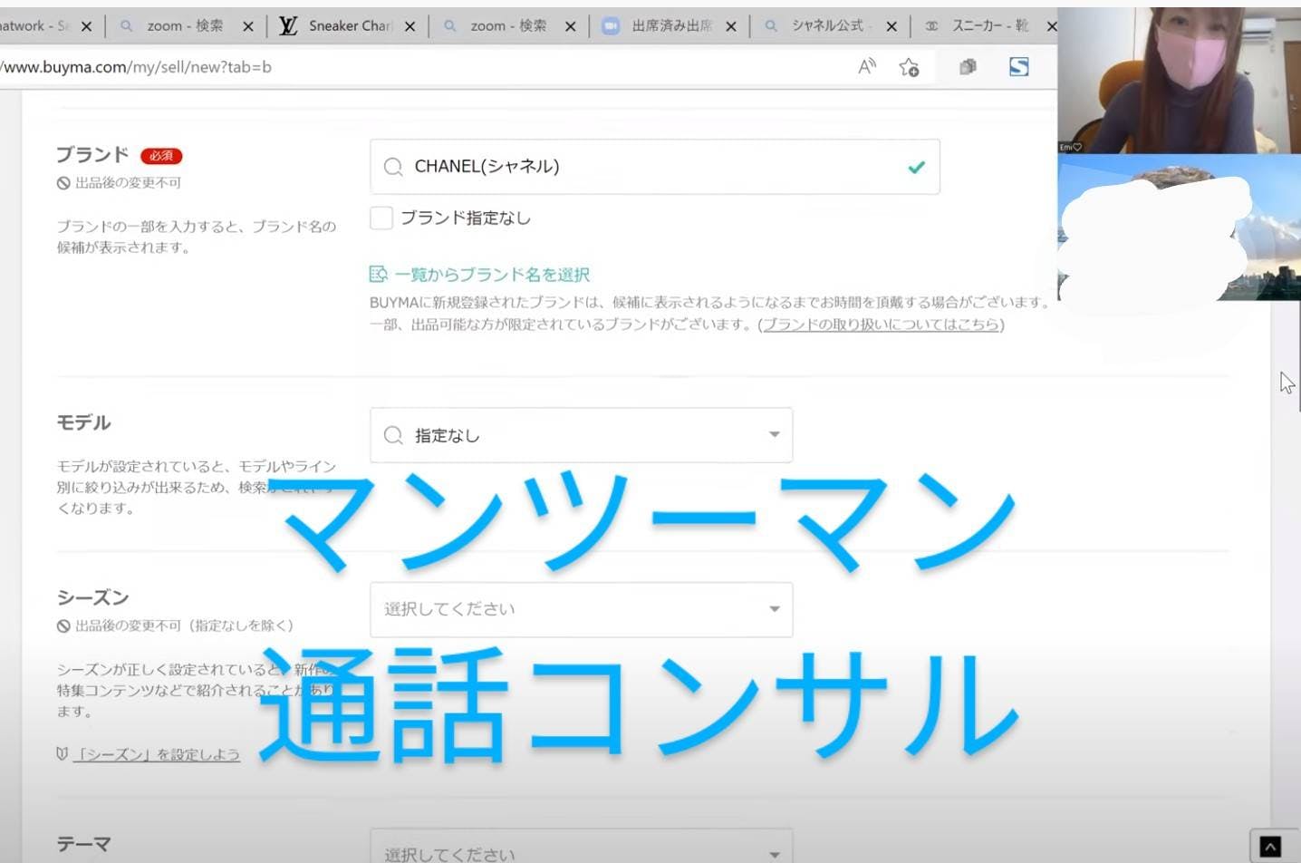Image resolution: width=1301 pixels, height=863 pixels.
Task: Click the scroll-to-top arrow button at the bottom right
Action: pyautogui.click(x=1270, y=847)
